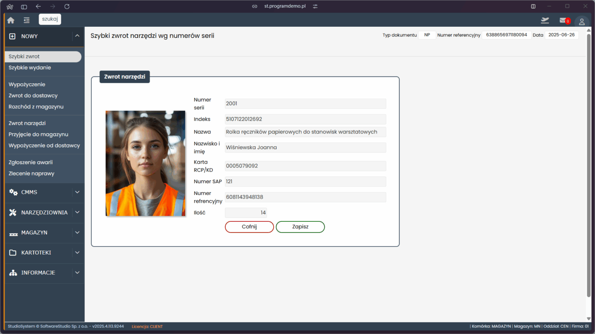Image resolution: width=595 pixels, height=334 pixels.
Task: Toggle the sidebar menu collapse icon
Action: [27, 20]
